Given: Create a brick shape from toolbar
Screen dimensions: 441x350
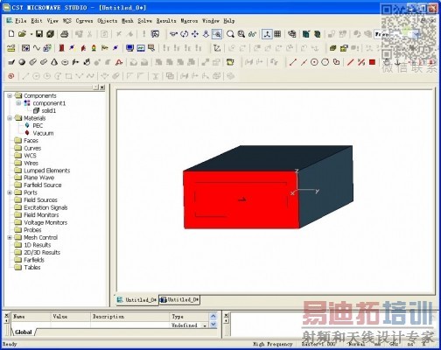Looking at the screenshot, I should pos(11,62).
